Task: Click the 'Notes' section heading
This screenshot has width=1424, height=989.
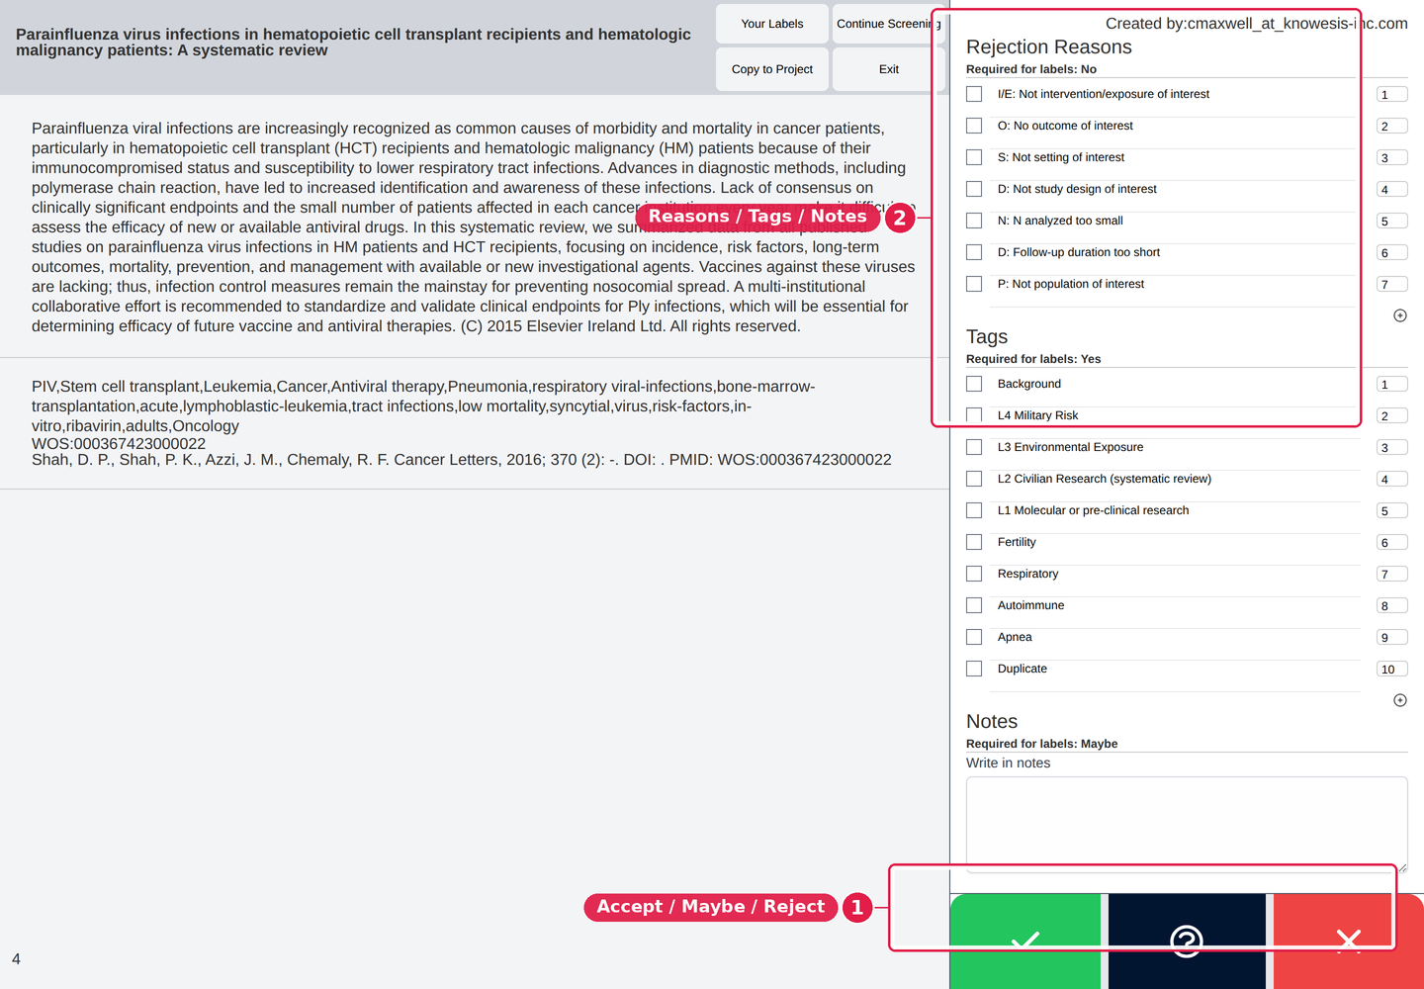Action: (x=992, y=721)
